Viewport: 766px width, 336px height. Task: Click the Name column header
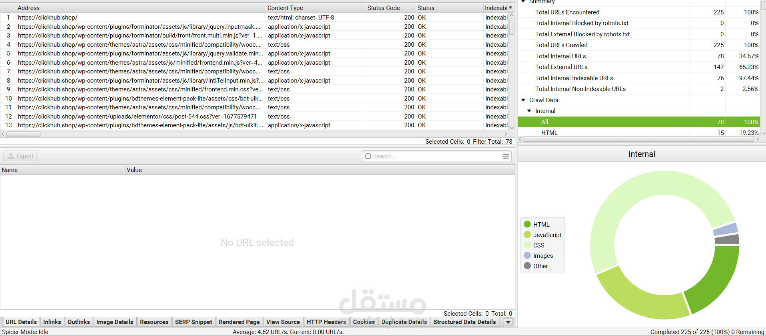pyautogui.click(x=63, y=170)
